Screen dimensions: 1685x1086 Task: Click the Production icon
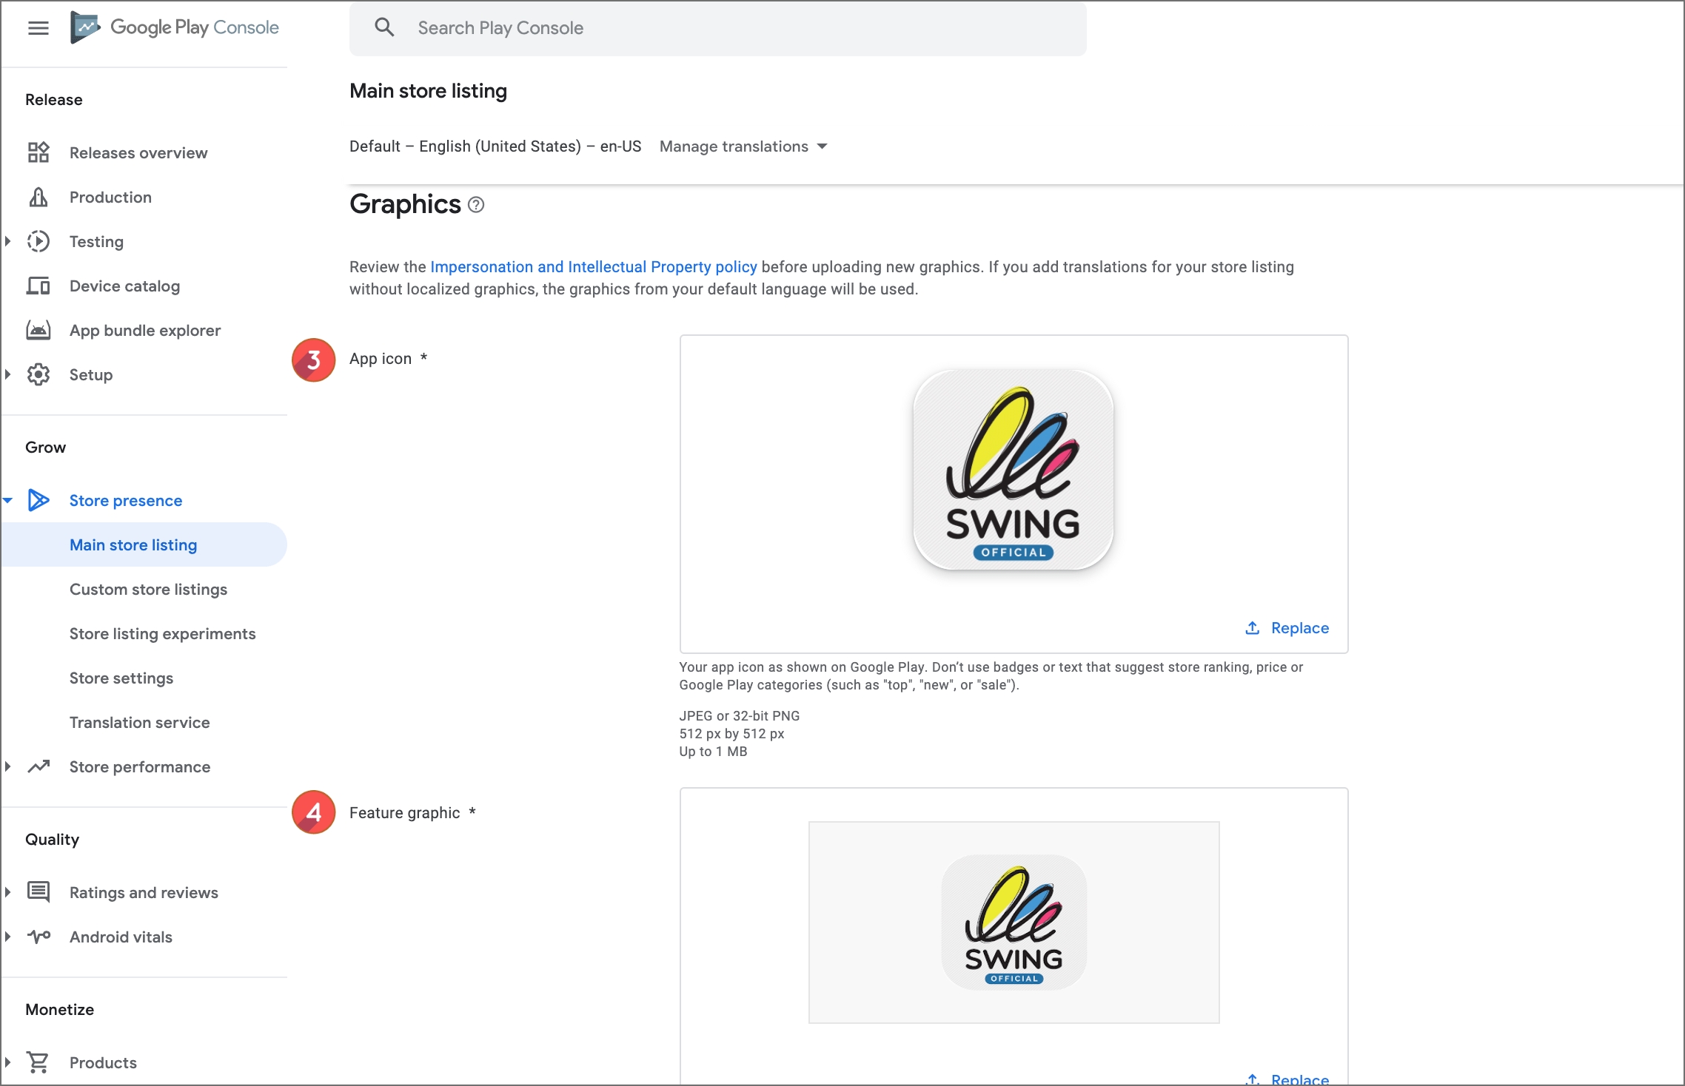point(38,197)
